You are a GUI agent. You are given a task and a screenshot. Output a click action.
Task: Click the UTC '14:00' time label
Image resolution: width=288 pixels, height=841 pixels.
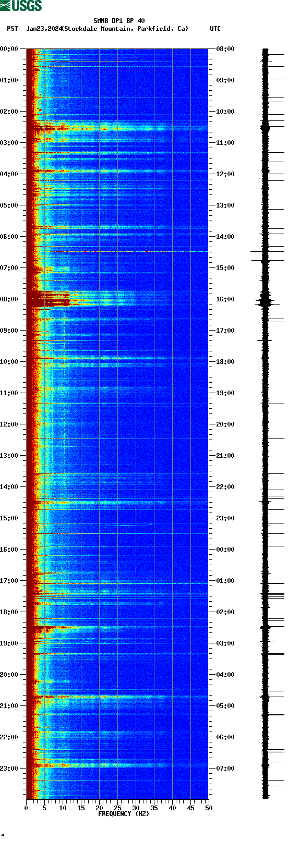pos(225,237)
